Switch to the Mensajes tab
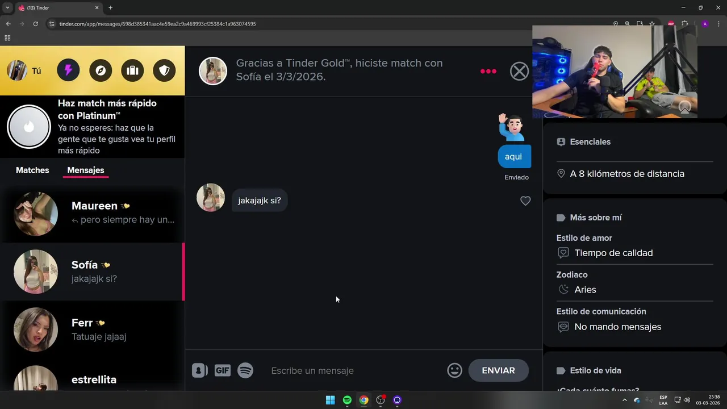This screenshot has width=727, height=409. [x=86, y=170]
